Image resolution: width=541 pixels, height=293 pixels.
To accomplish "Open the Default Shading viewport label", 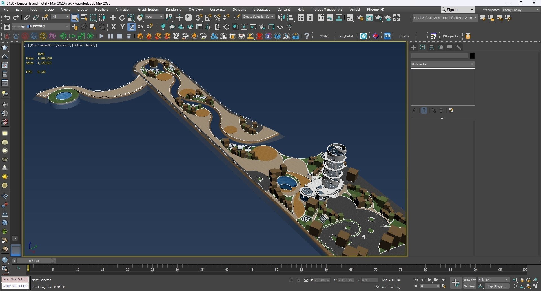I will click(84, 45).
